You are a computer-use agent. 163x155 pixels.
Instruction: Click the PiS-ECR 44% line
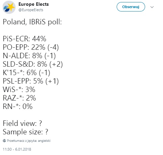click(25, 39)
